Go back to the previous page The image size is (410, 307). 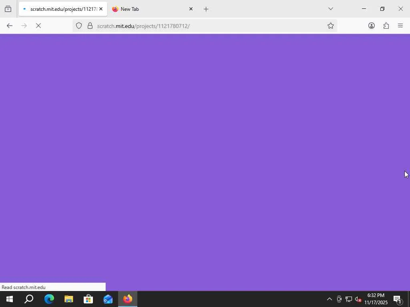pos(10,26)
